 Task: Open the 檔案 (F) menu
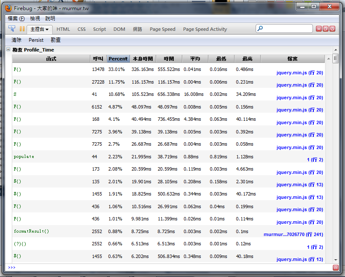(16, 19)
